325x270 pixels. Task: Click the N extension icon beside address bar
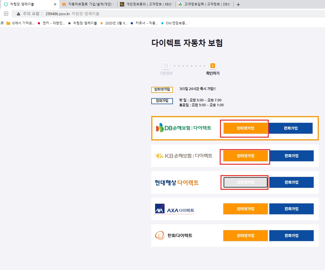(6, 14)
